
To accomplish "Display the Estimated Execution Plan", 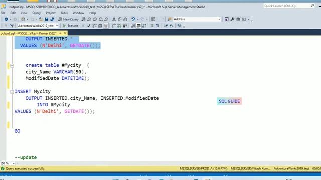I will point(94,26).
